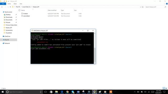Click the search magnifier icon
This screenshot has width=168, height=94.
coord(165,7)
